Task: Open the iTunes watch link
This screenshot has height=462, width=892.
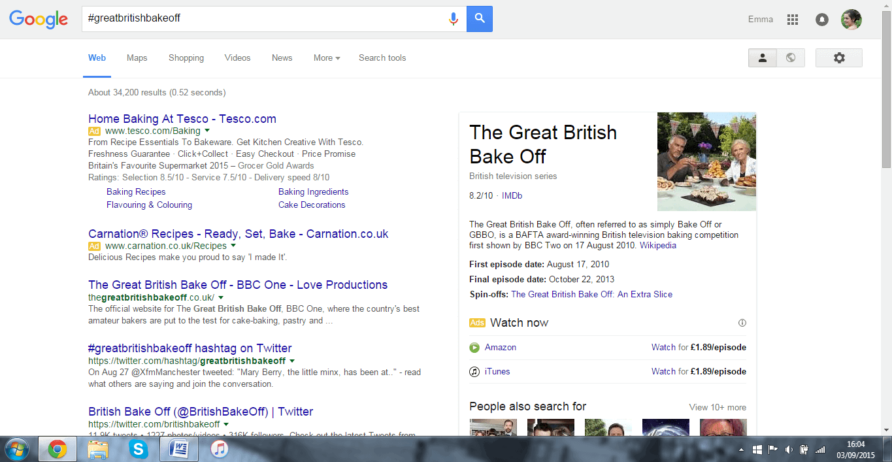Action: pyautogui.click(x=497, y=372)
